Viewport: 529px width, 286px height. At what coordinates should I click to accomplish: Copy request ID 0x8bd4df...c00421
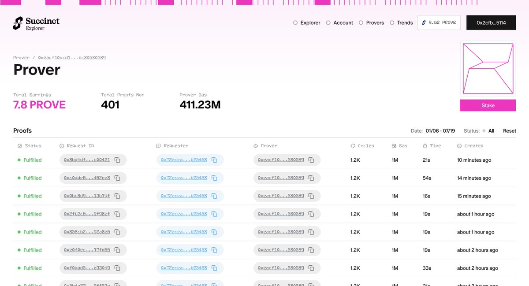118,160
